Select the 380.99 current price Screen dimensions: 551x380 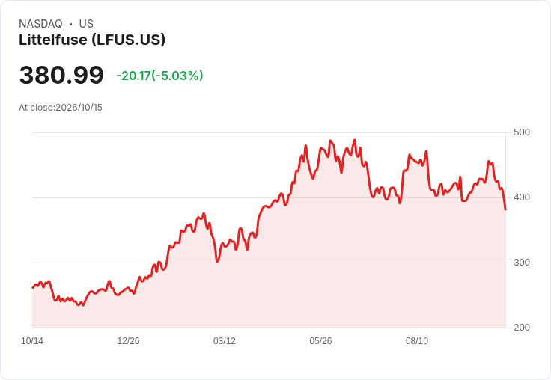61,75
